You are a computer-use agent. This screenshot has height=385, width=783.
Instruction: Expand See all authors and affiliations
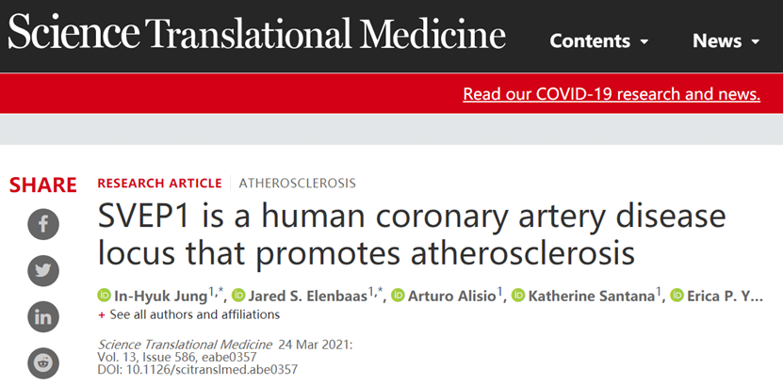(189, 314)
